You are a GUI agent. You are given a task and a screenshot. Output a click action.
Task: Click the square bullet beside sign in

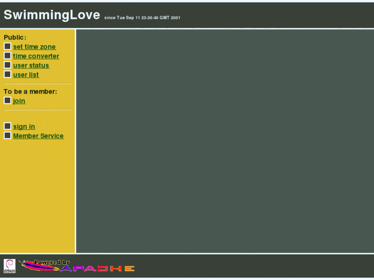click(x=7, y=126)
